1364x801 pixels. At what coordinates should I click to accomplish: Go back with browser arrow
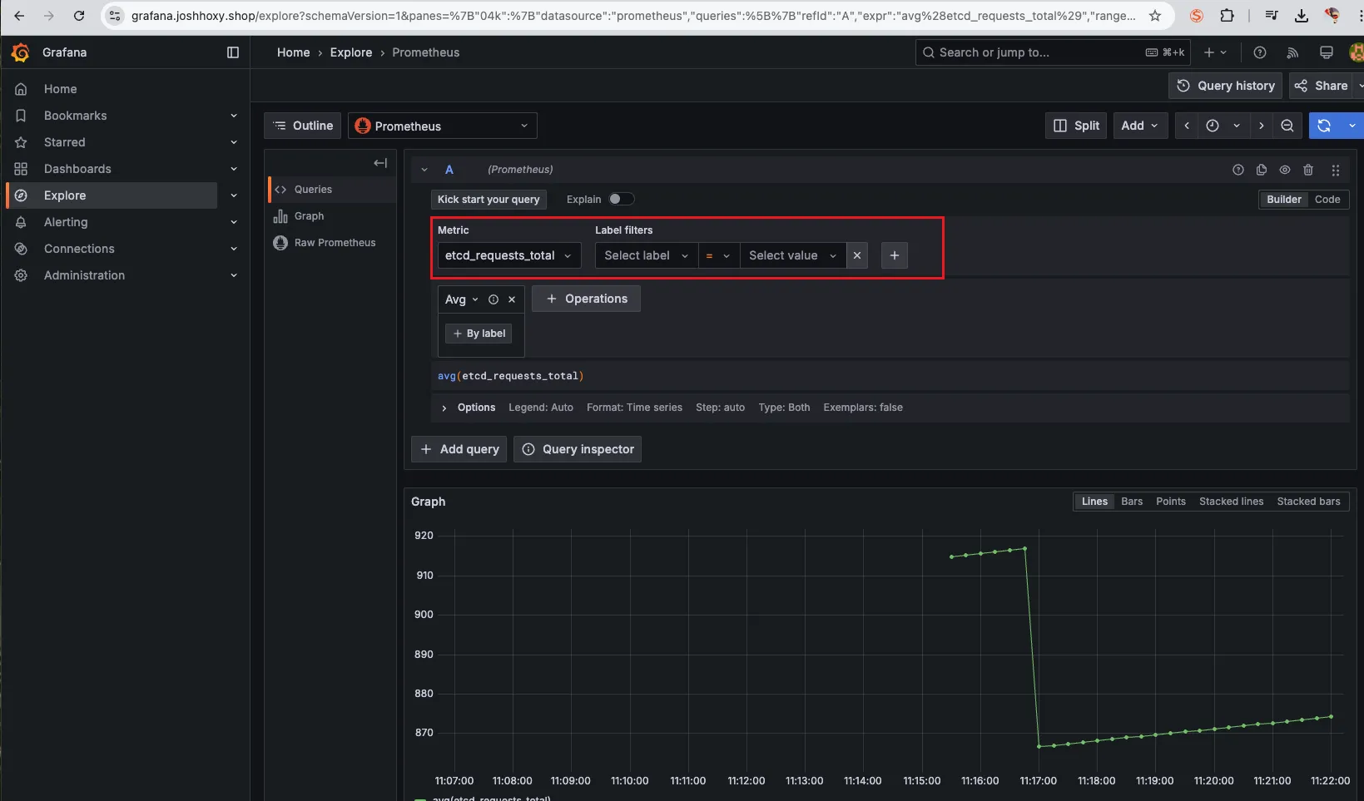pyautogui.click(x=19, y=16)
